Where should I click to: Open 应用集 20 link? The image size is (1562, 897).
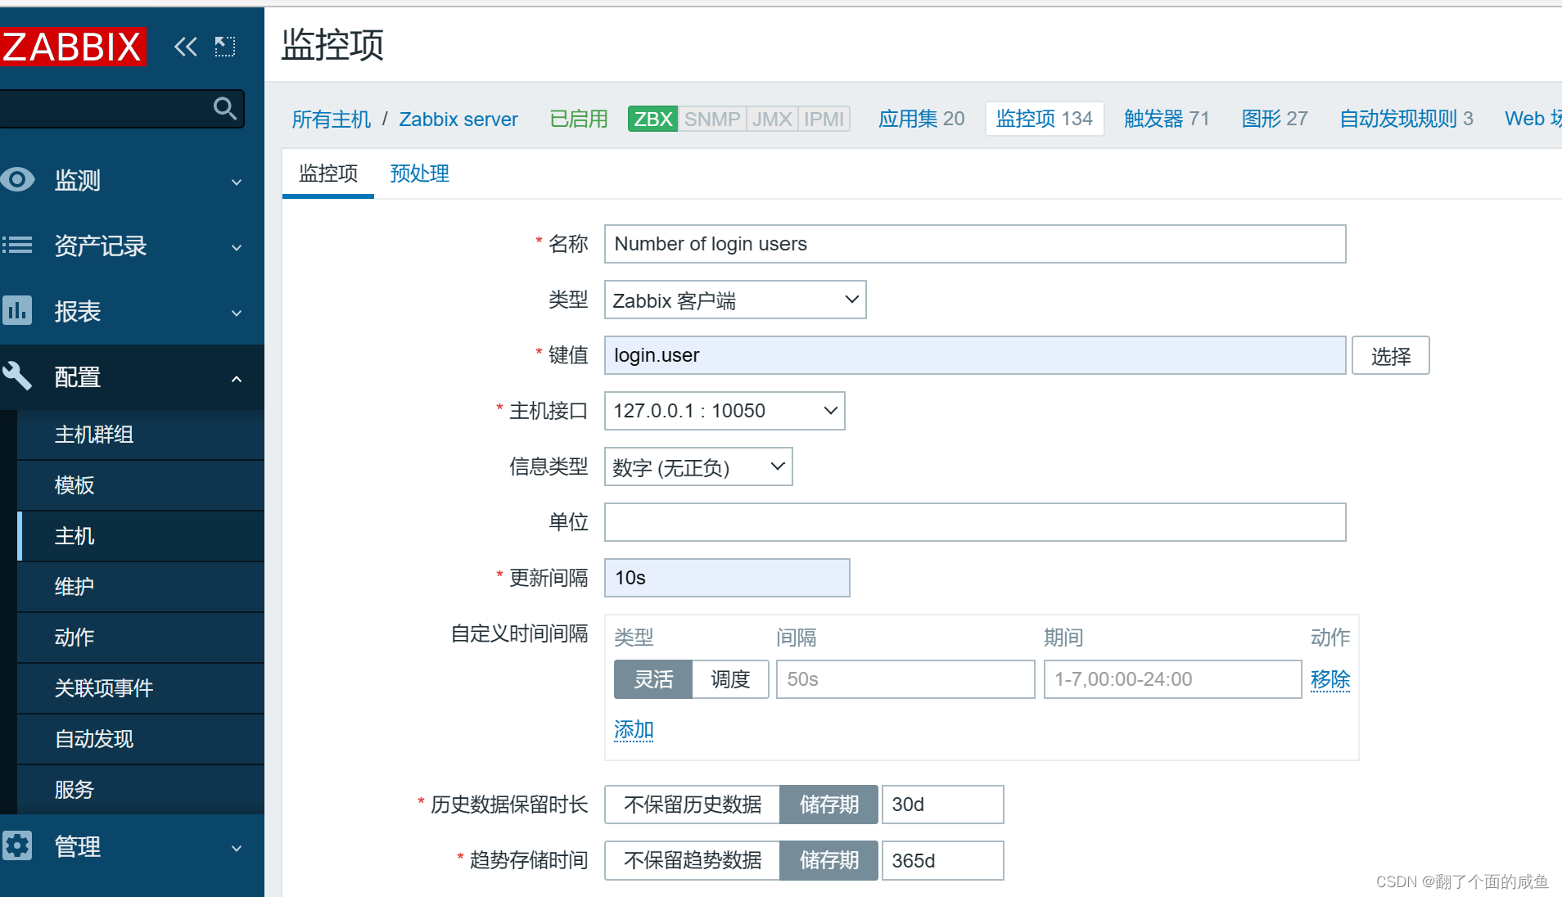point(921,119)
